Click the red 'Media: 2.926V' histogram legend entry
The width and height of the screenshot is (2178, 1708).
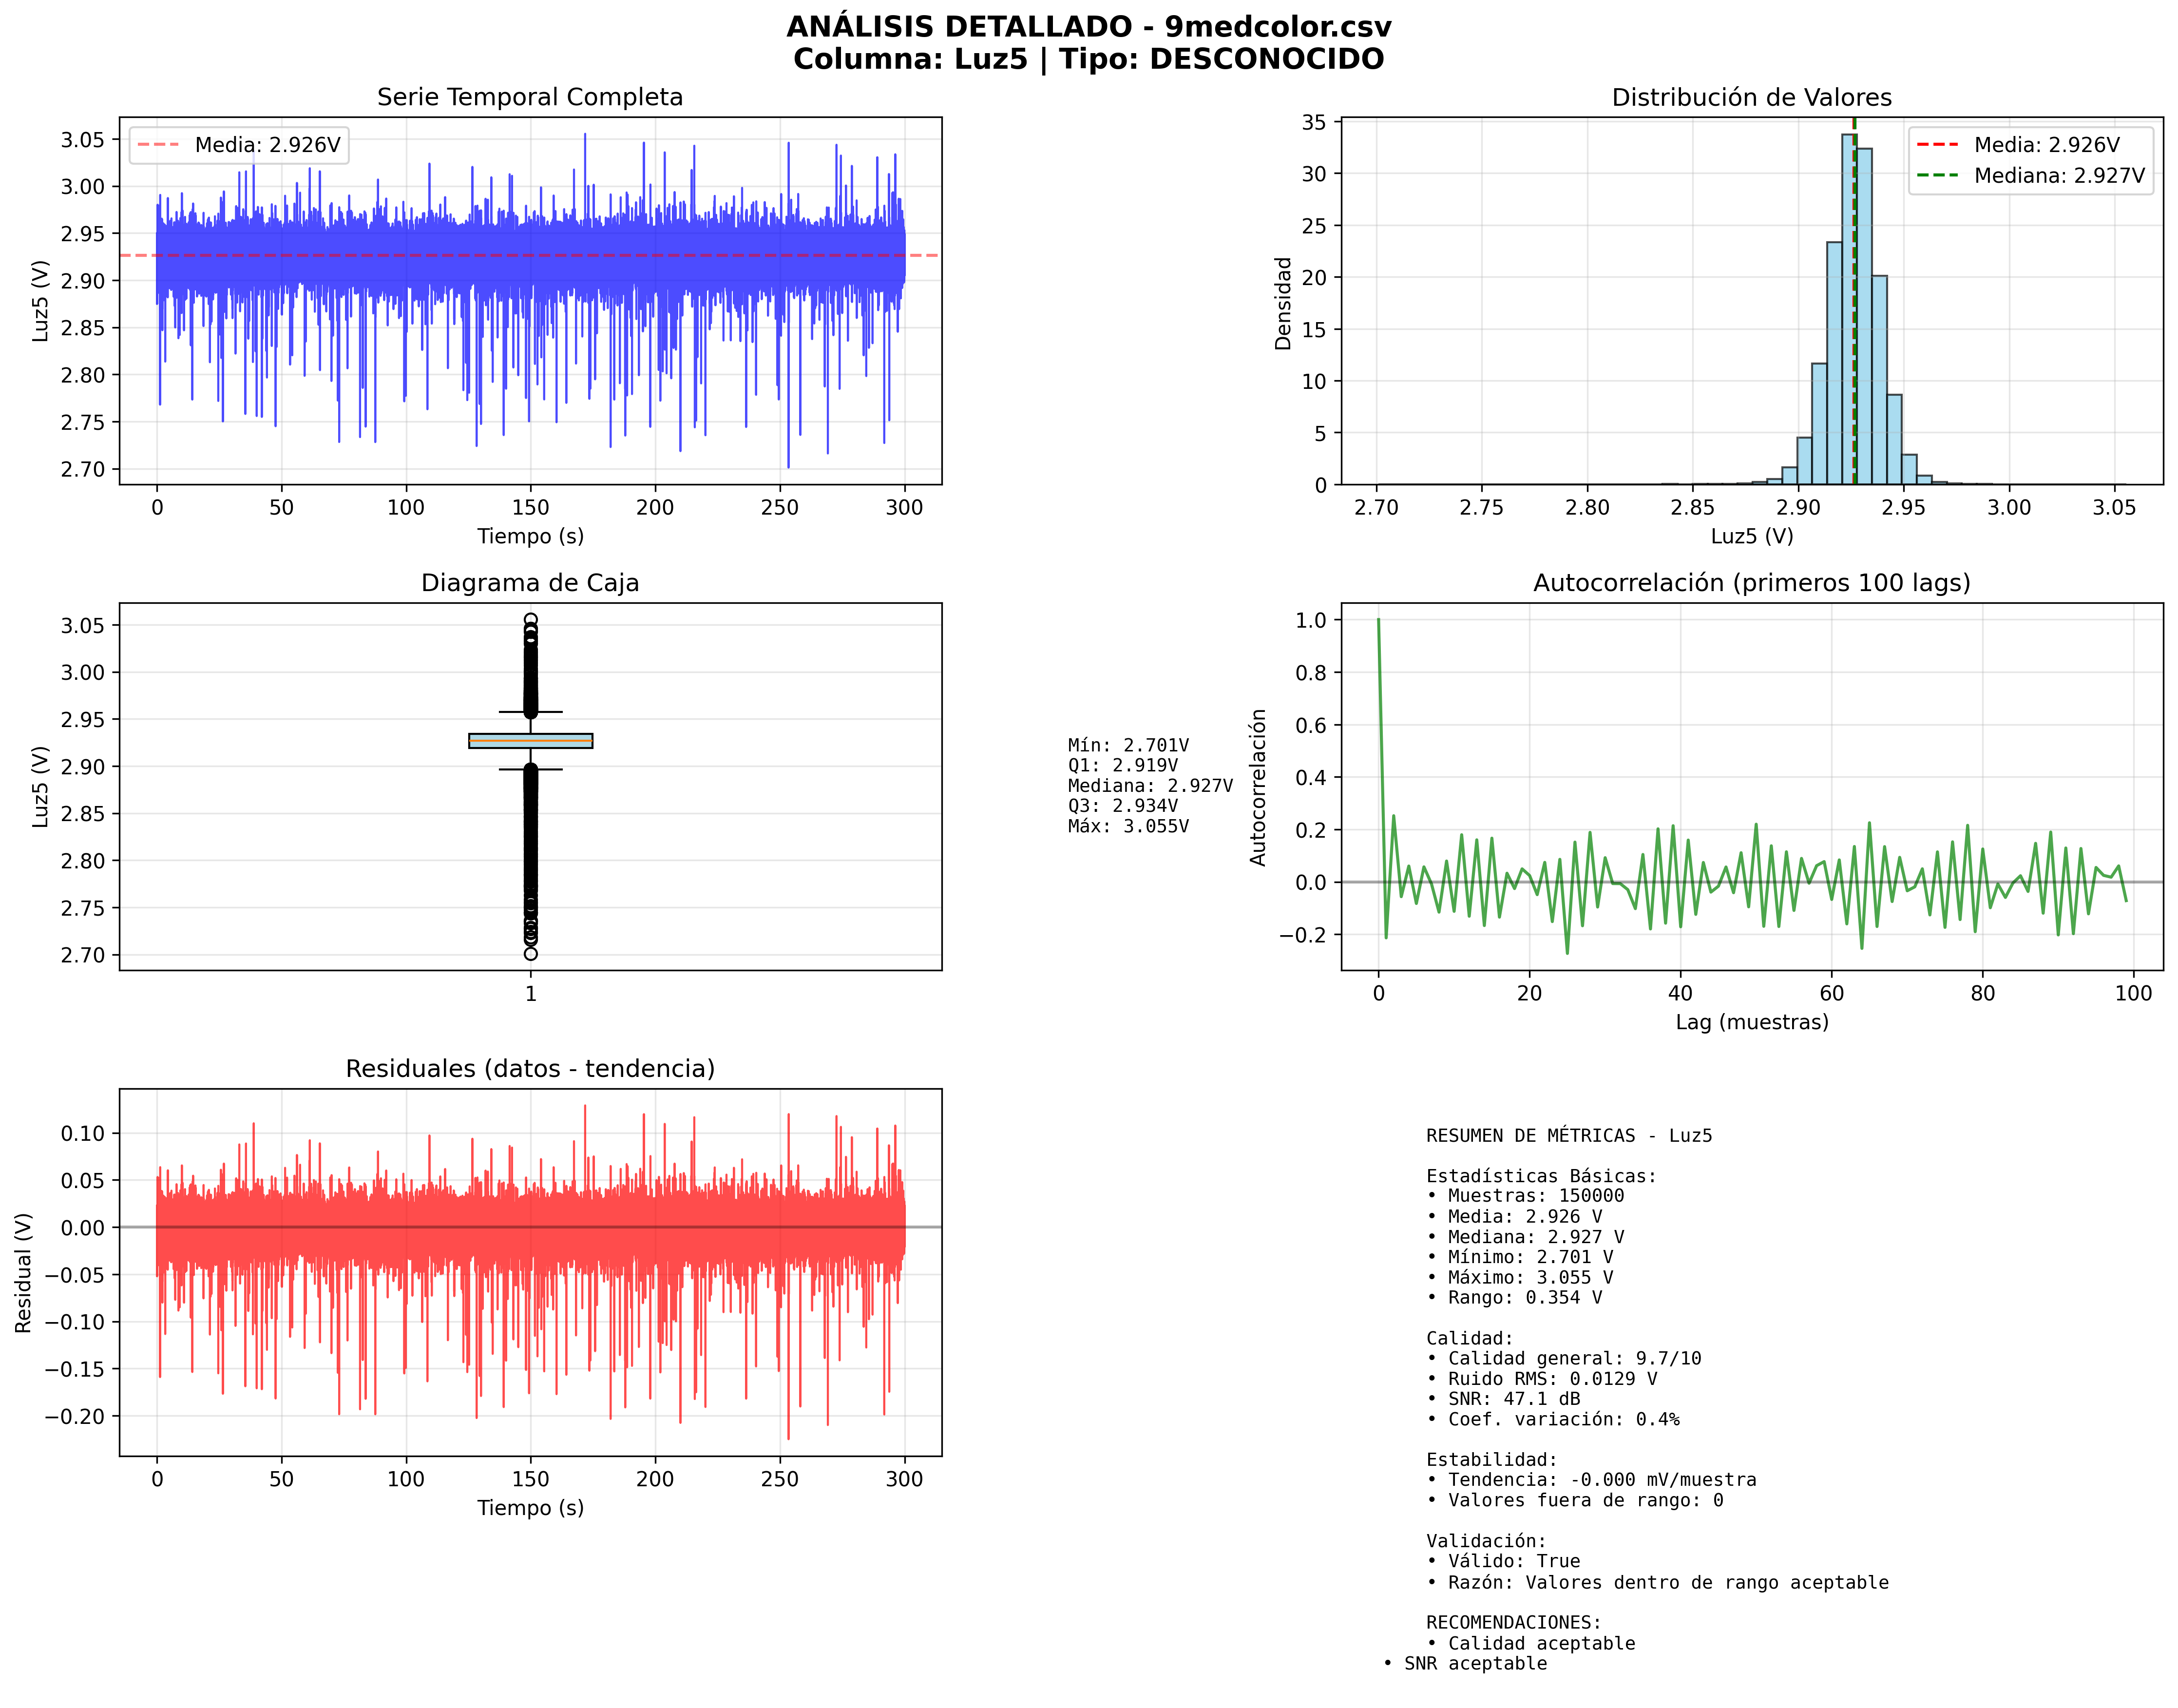[x=2045, y=145]
